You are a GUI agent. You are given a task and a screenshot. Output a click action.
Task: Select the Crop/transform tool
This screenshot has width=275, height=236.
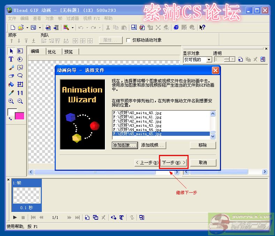point(20,84)
